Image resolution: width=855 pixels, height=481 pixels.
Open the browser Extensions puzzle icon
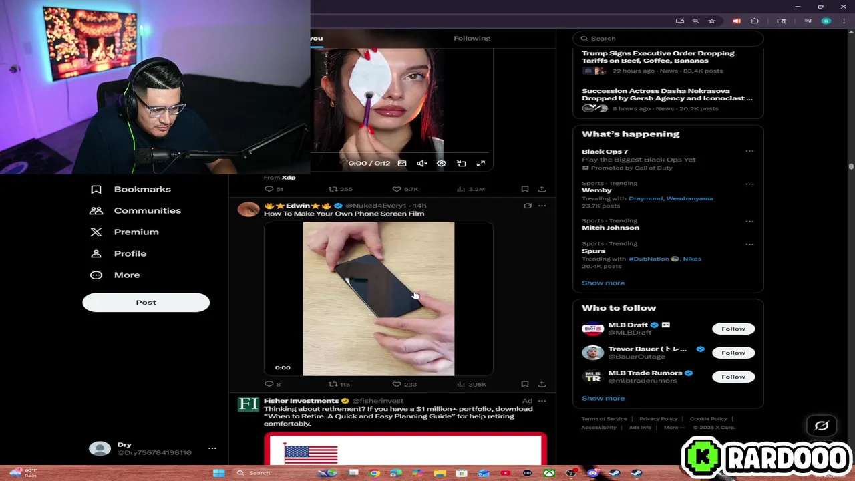click(755, 21)
